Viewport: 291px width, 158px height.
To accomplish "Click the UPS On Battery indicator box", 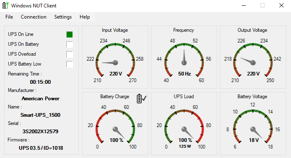I will click(70, 45).
